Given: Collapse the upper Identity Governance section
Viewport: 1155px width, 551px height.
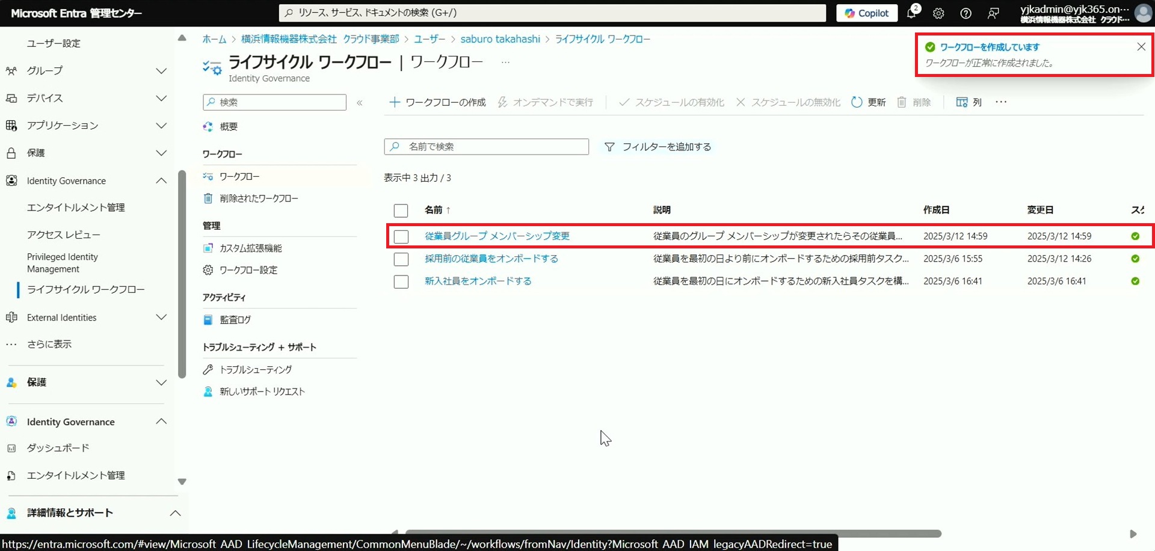Looking at the screenshot, I should click(161, 180).
